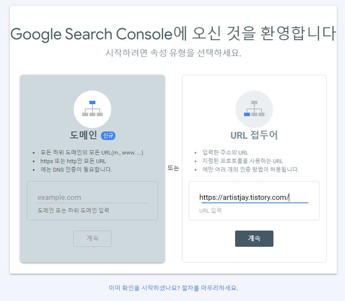Click the Domain property hierarchy icon
Image resolution: width=345 pixels, height=301 pixels.
[x=92, y=109]
